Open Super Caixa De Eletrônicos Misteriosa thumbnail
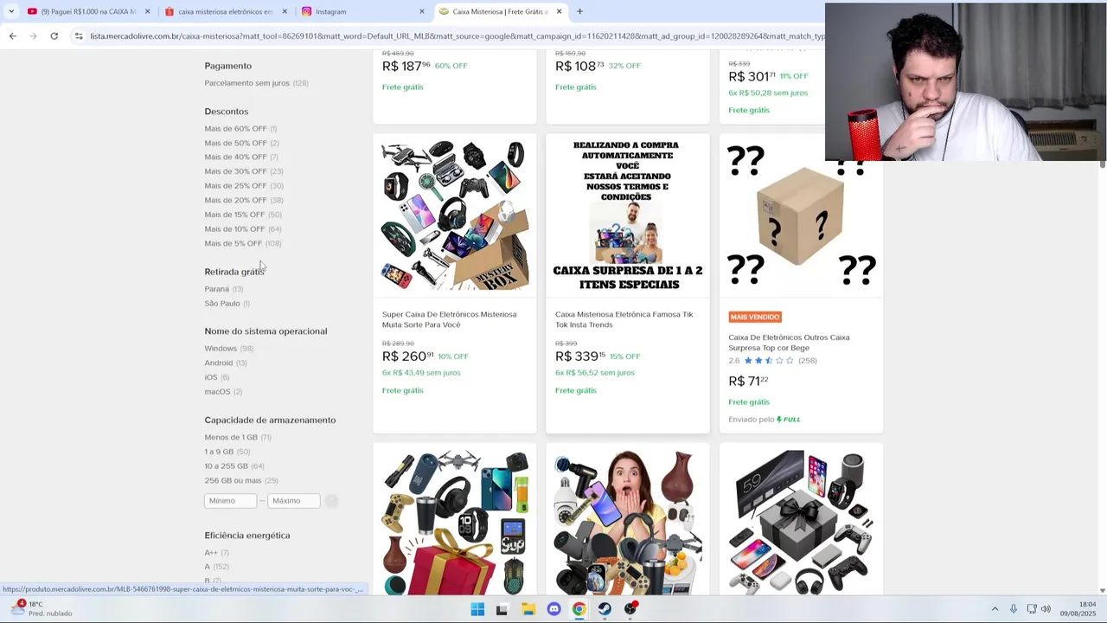Image resolution: width=1107 pixels, height=623 pixels. click(x=455, y=215)
